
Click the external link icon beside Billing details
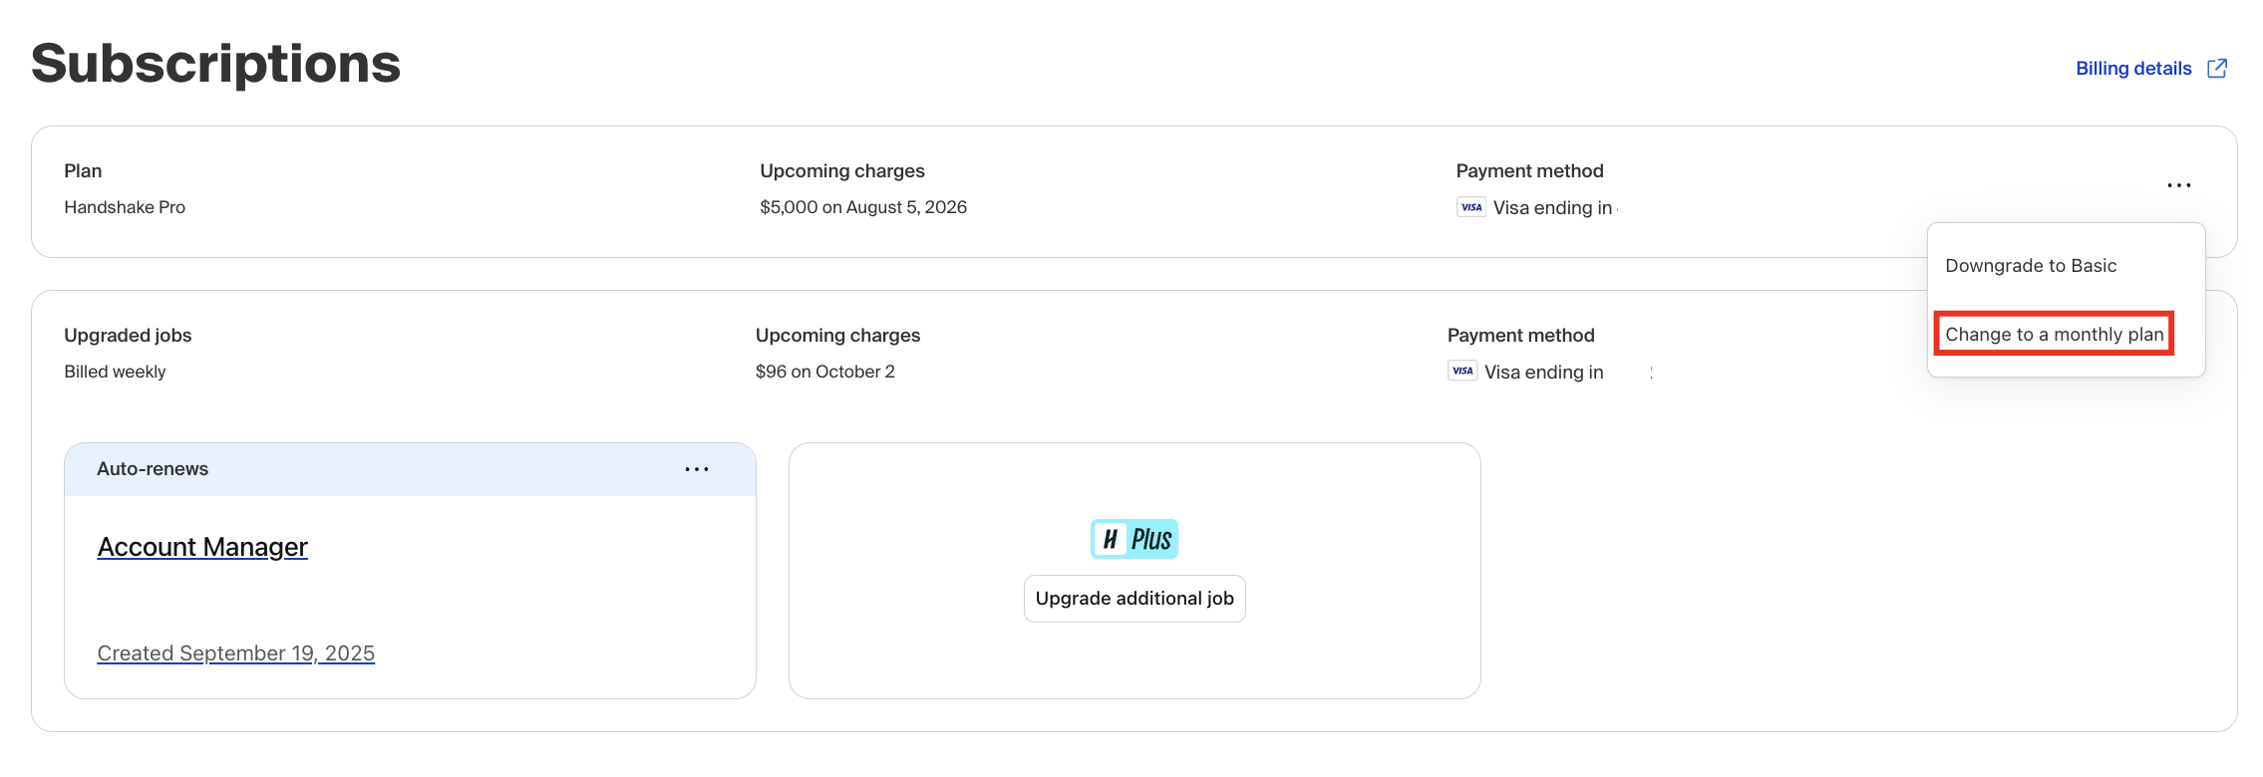(2217, 68)
